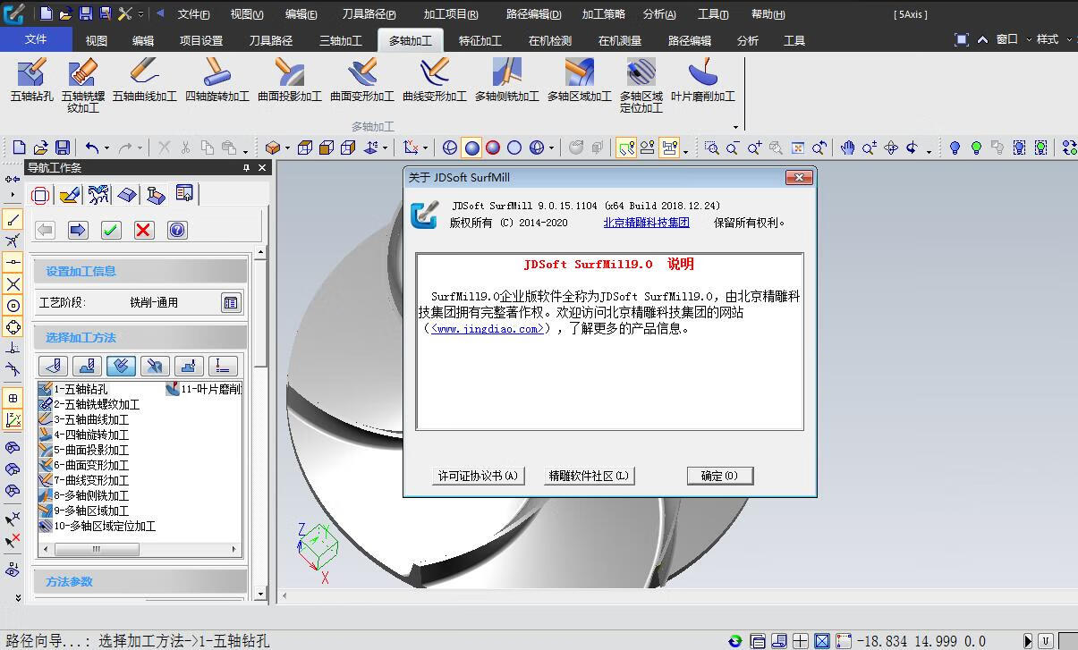Click the refresh icon in status bar
1078x650 pixels.
735,641
